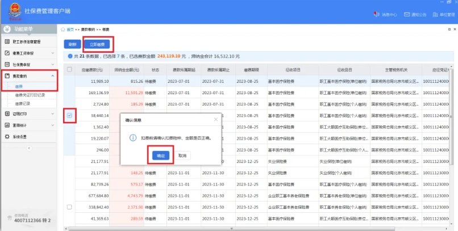Screen dimensions: 458x231
Task: Open 缴费凭证打印记录 submenu item
Action: tap(30, 95)
